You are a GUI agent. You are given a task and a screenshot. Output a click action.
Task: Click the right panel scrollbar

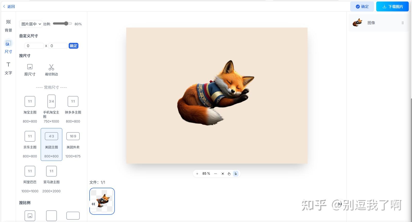(411, 160)
